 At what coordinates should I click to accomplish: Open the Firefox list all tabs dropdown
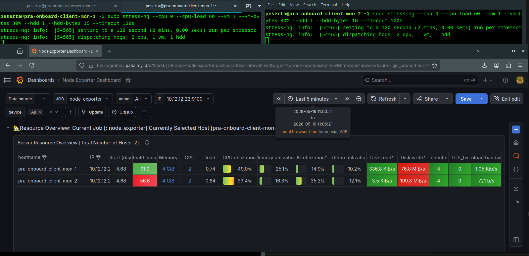coord(478,51)
